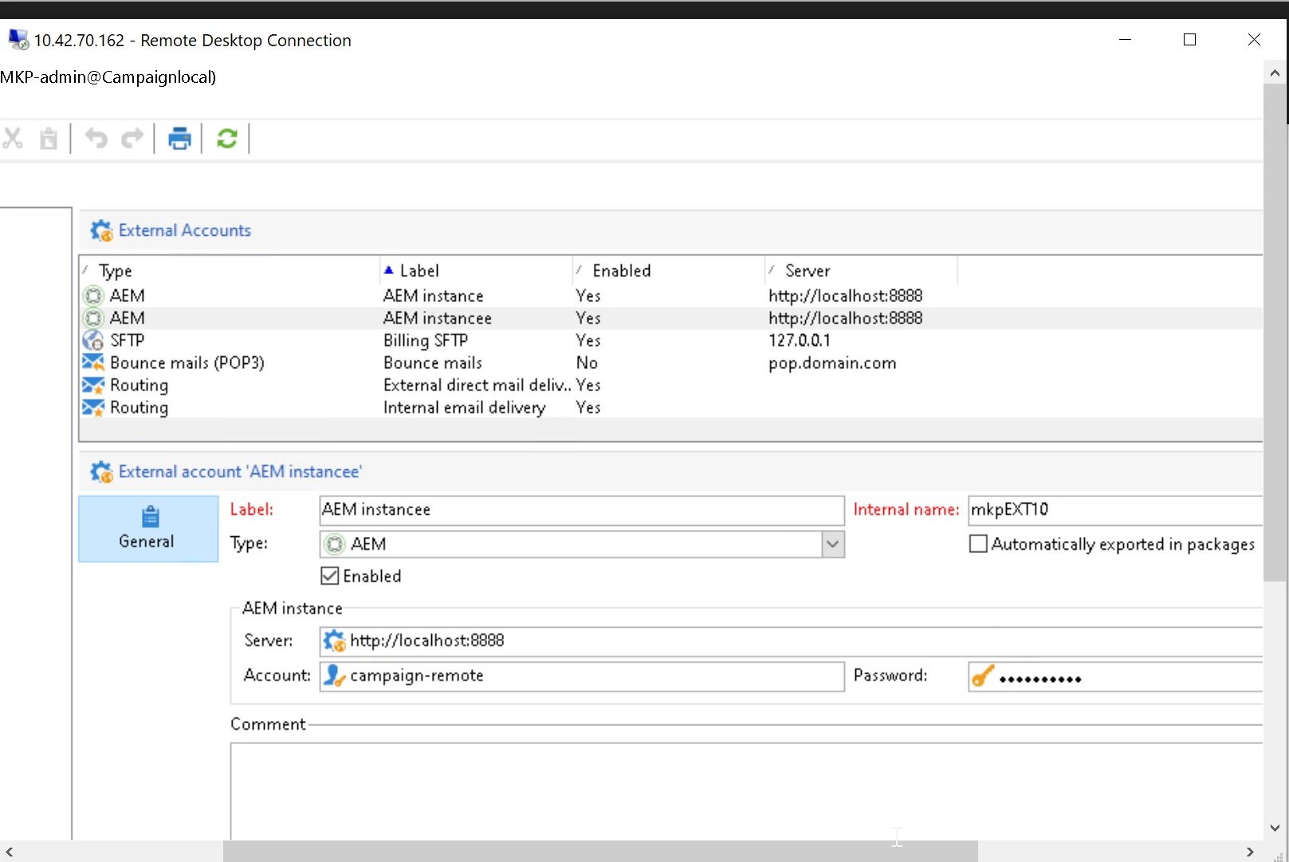Click the Remote Desktop Connection title icon
The height and width of the screenshot is (862, 1289).
(18, 39)
